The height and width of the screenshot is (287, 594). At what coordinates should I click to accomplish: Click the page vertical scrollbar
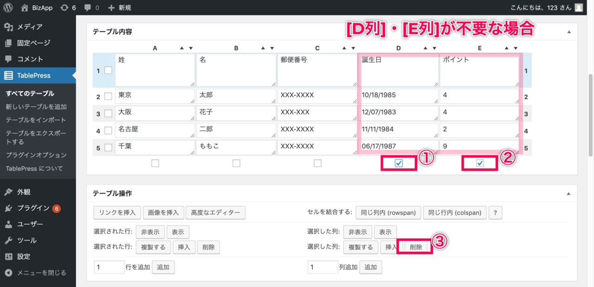pyautogui.click(x=590, y=116)
